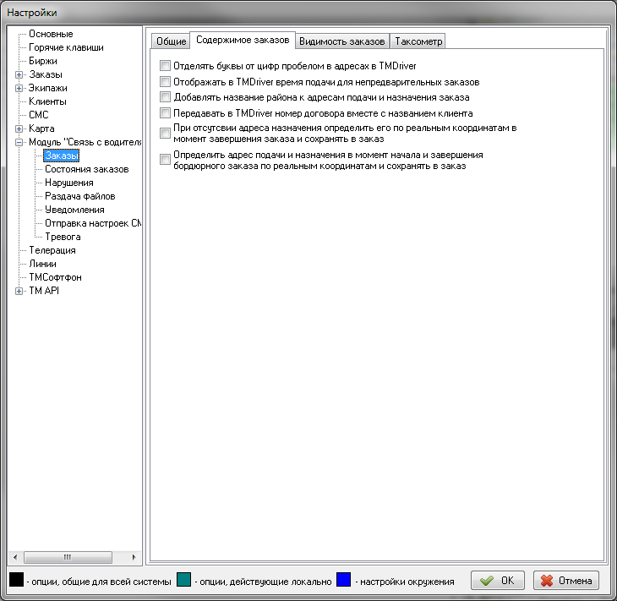Enable sending contract number with client name
Screen dimensions: 617x601
(165, 112)
